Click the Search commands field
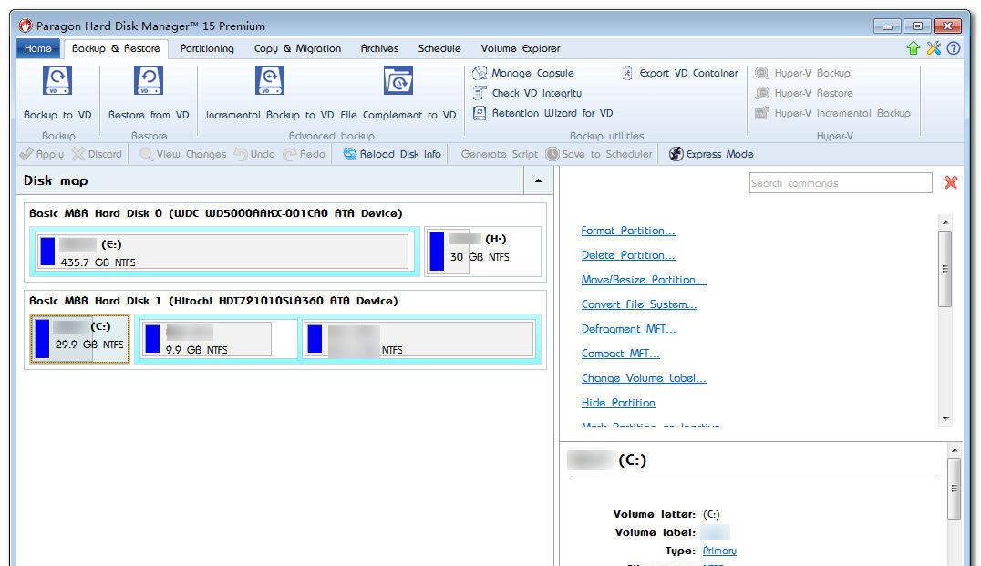This screenshot has width=981, height=566. tap(841, 183)
